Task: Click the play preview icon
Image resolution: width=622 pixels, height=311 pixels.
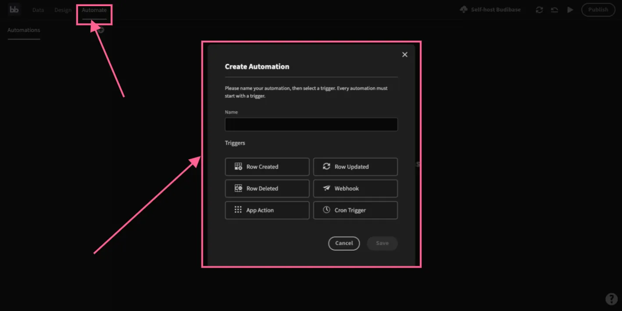Action: point(570,10)
